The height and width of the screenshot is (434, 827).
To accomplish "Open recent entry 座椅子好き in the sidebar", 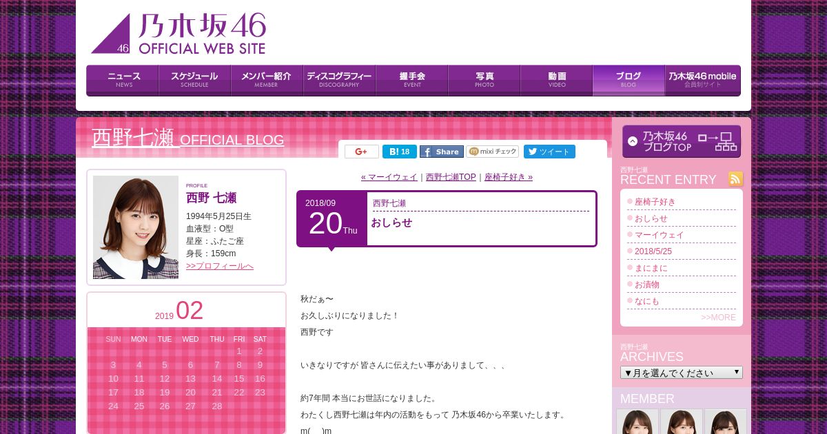I will pos(655,202).
